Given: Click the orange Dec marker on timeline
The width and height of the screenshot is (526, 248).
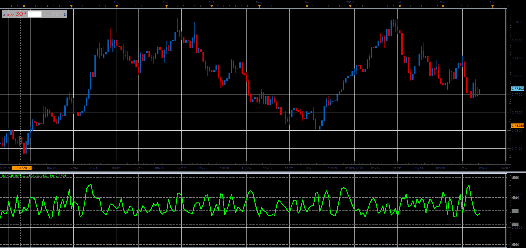Looking at the screenshot, I should 307,6.
